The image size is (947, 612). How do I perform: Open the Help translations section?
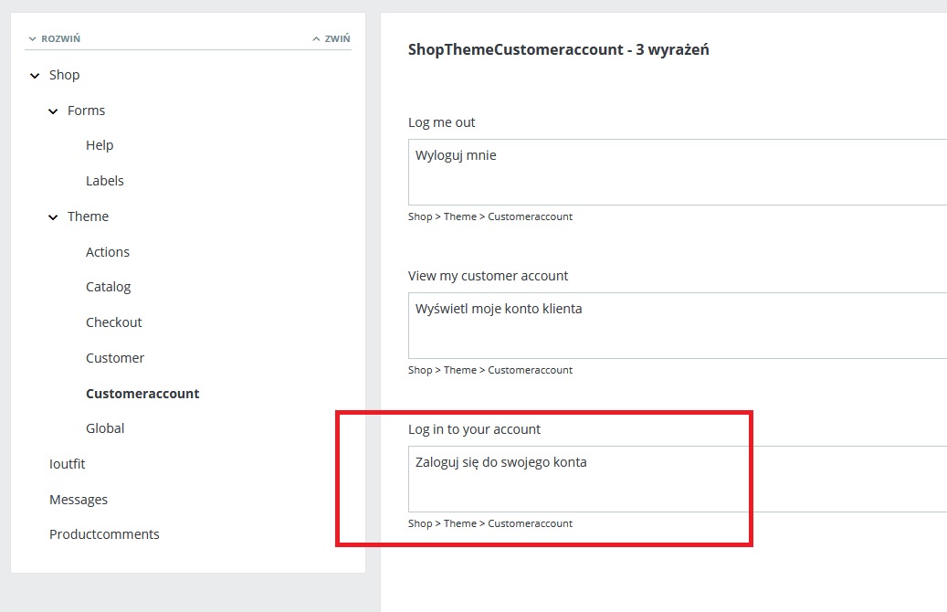tap(100, 145)
